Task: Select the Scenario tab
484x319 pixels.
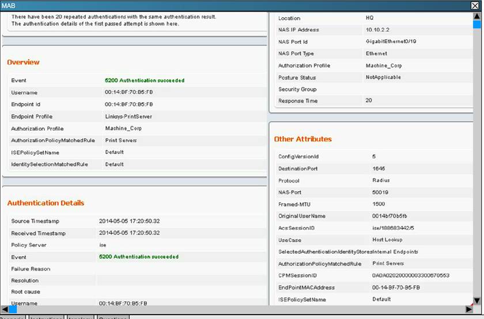Action: (13, 317)
